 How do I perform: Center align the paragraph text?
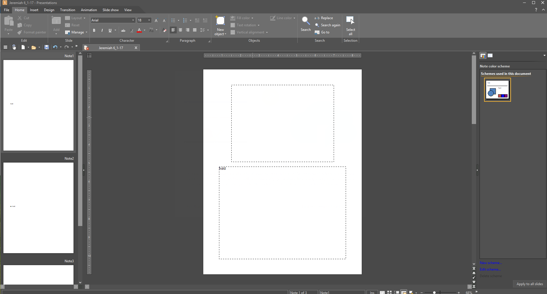coord(180,30)
